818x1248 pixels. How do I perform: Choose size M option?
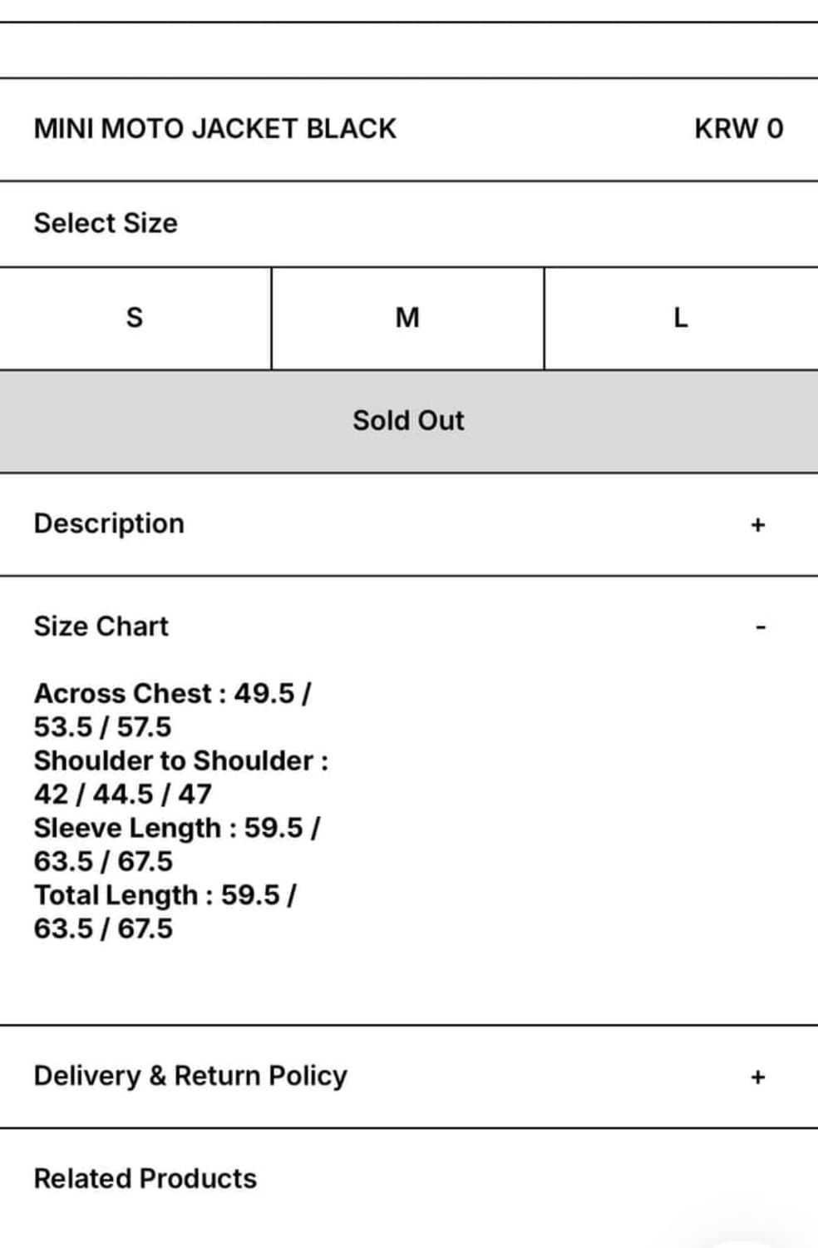[407, 318]
